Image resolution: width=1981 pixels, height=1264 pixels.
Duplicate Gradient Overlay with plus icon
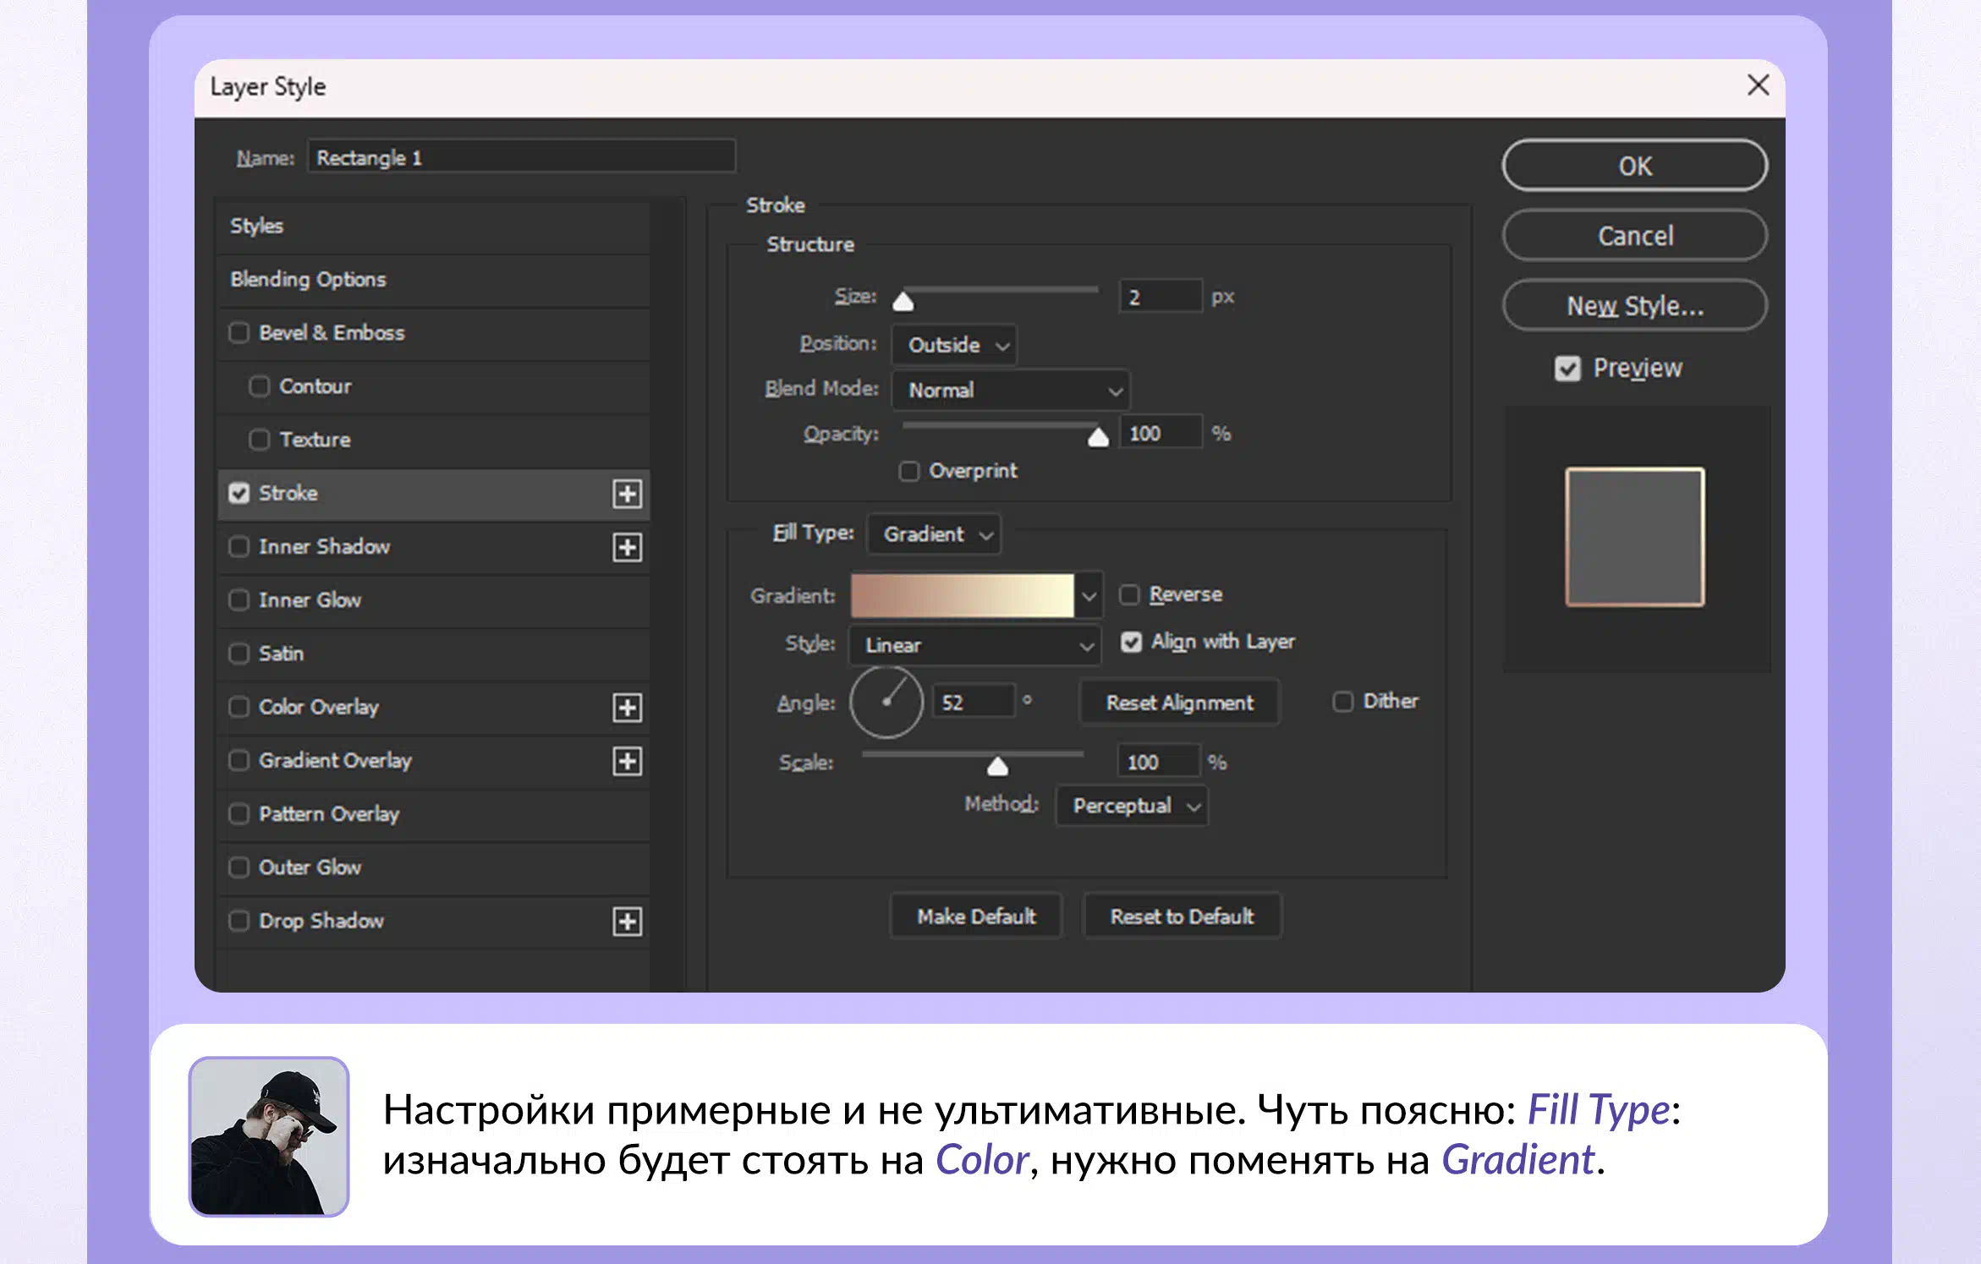point(627,761)
